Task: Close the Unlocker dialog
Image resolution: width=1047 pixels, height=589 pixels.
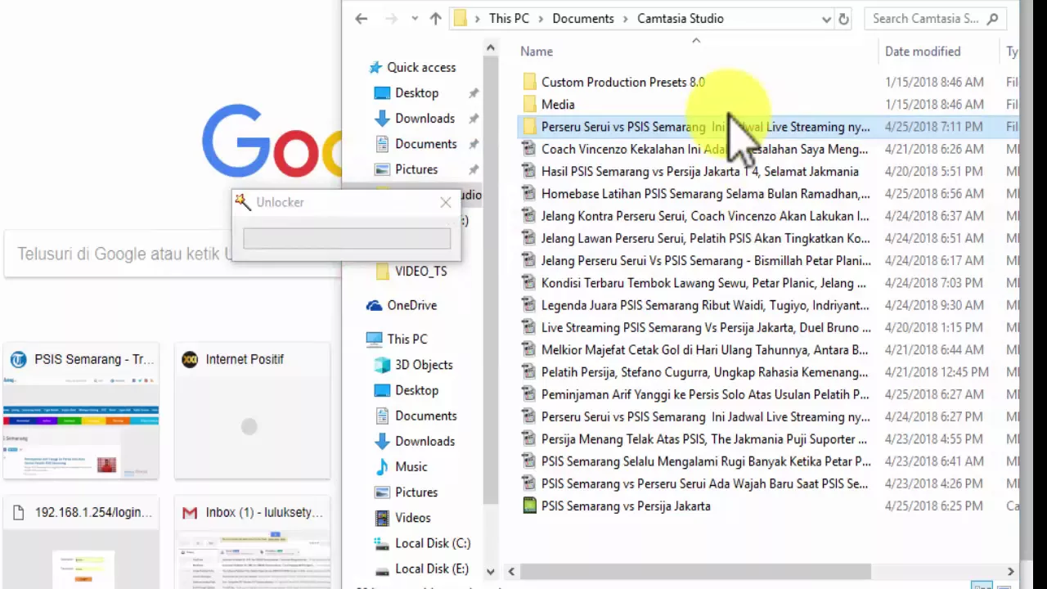Action: click(x=446, y=202)
